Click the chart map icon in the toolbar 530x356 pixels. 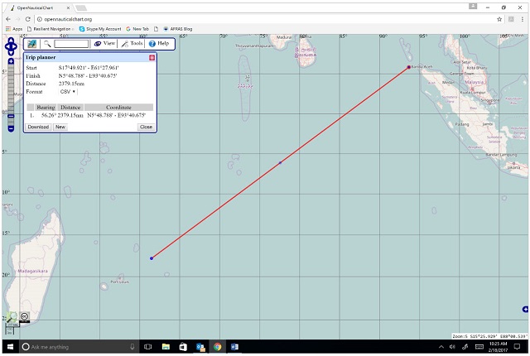(32, 44)
